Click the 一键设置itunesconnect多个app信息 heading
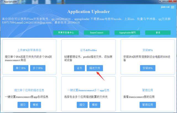The height and width of the screenshot is (113, 177). (x=88, y=90)
